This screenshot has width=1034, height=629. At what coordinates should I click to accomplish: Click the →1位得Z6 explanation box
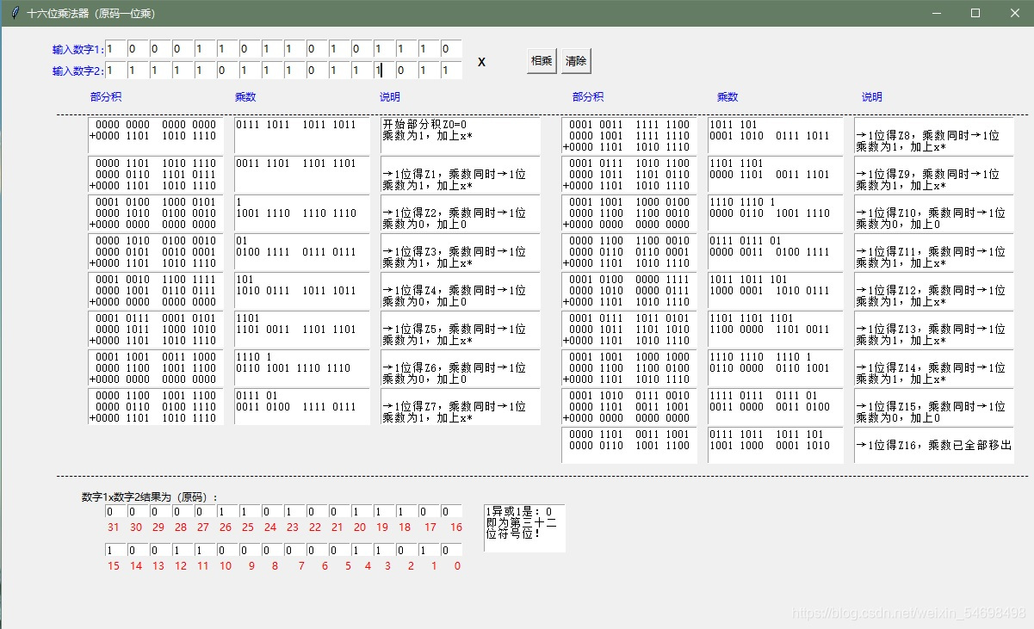pyautogui.click(x=461, y=367)
